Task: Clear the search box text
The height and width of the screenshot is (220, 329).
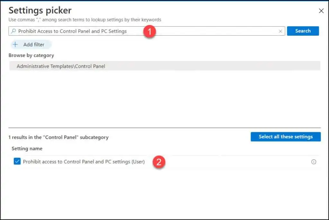Action: pyautogui.click(x=280, y=31)
